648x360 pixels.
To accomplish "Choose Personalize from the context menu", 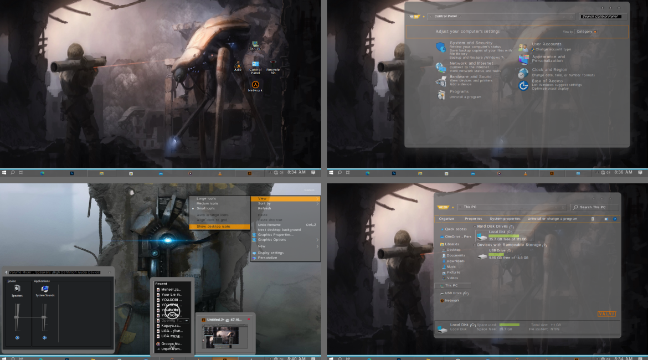I will point(268,258).
